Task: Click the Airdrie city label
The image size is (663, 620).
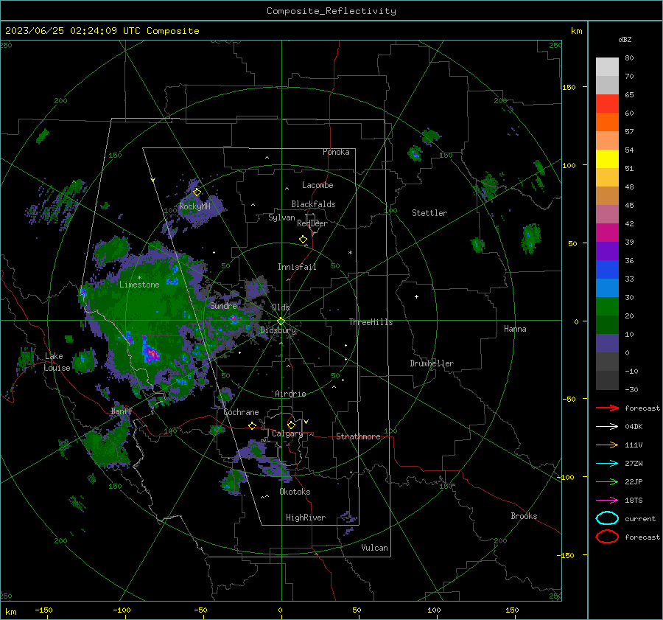Action: (x=290, y=394)
